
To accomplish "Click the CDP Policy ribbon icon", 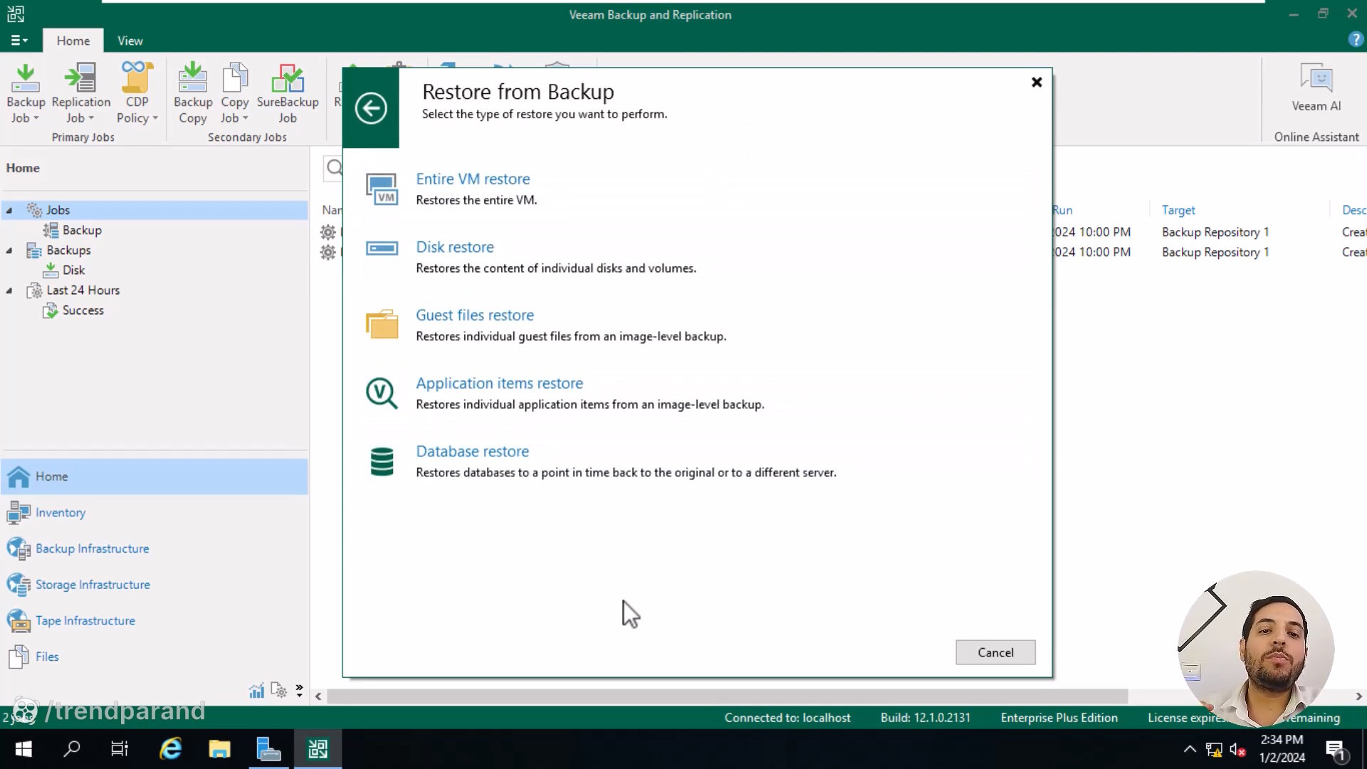I will coord(137,93).
